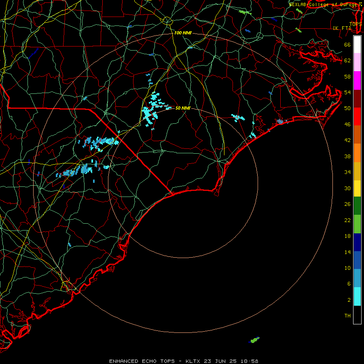Click the light blue 14 kft swatch
The width and height of the screenshot is (364, 364).
357,278
